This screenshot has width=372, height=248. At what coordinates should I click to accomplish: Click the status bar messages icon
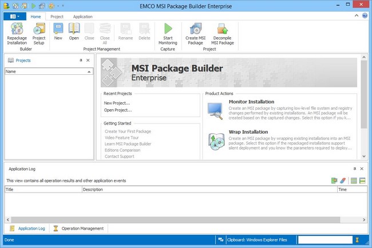(221, 240)
